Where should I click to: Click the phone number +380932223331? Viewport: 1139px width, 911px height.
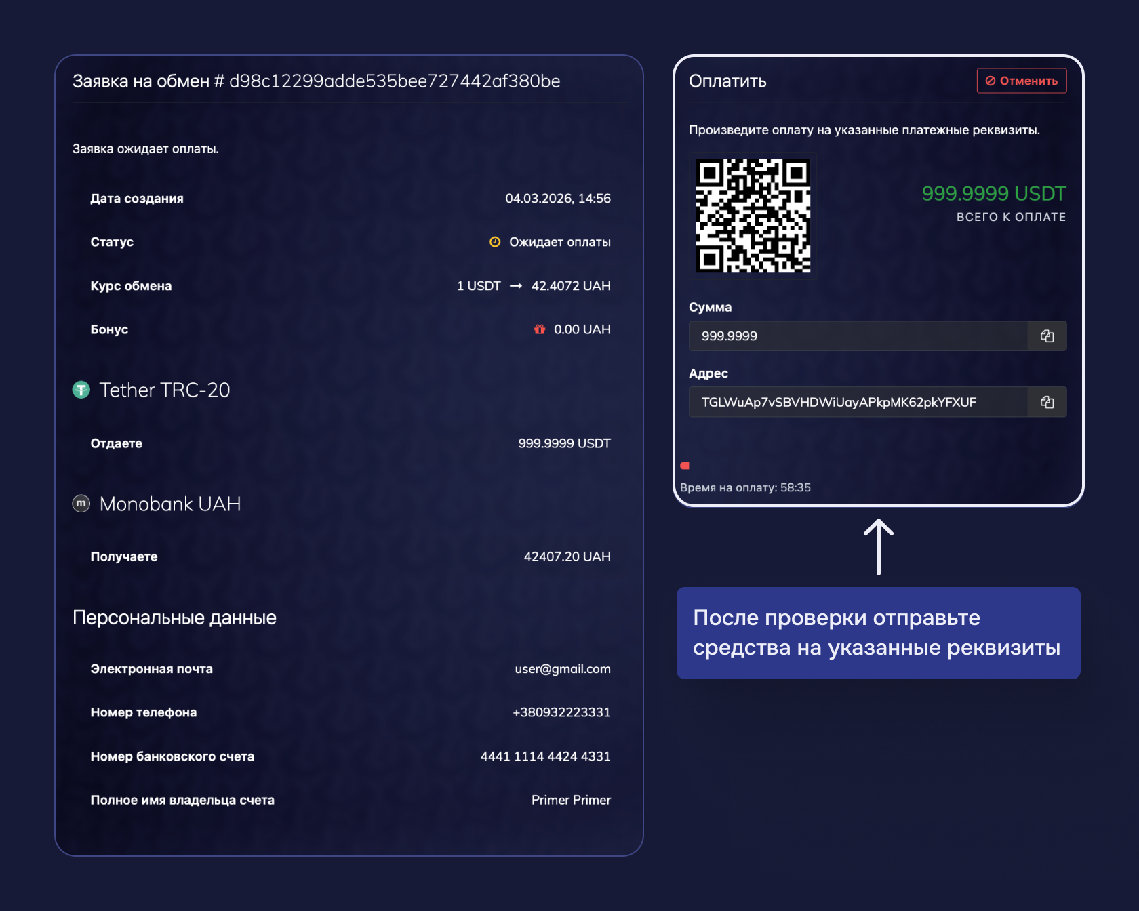[x=561, y=712]
